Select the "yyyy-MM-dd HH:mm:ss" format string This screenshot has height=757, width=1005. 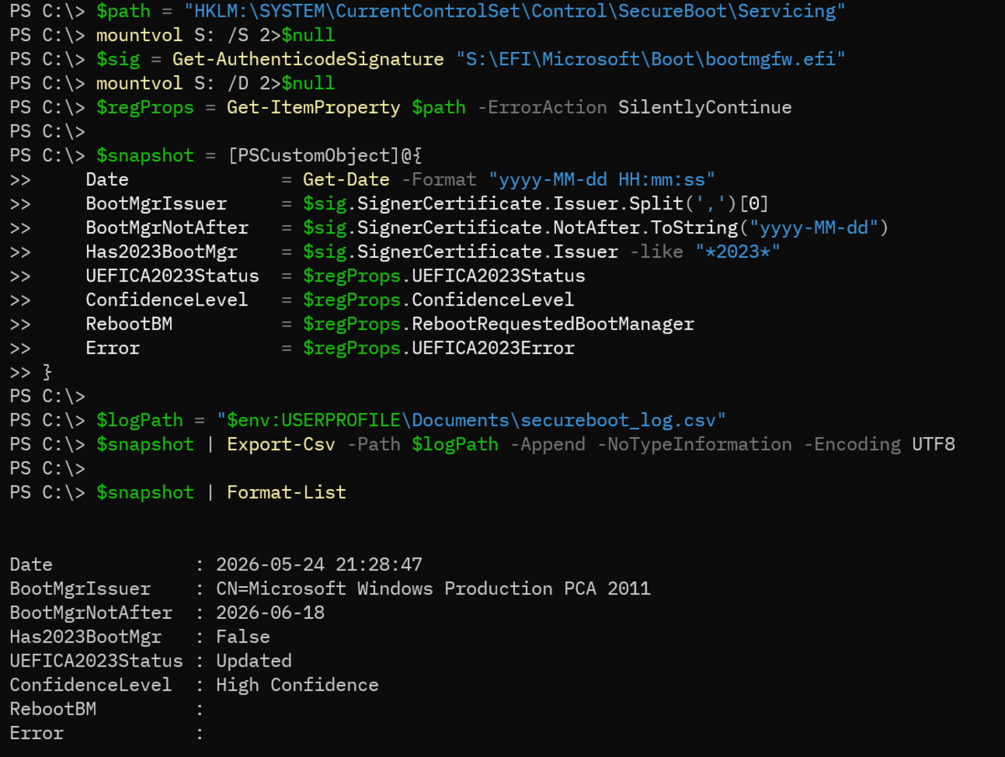point(601,180)
